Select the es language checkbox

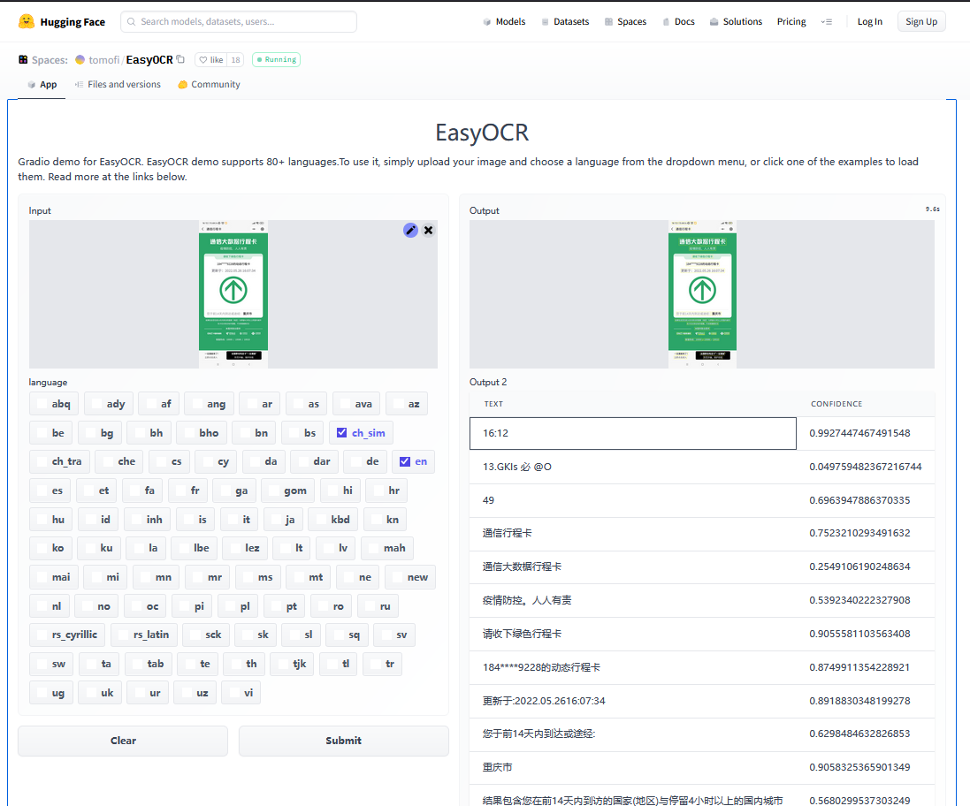[42, 490]
